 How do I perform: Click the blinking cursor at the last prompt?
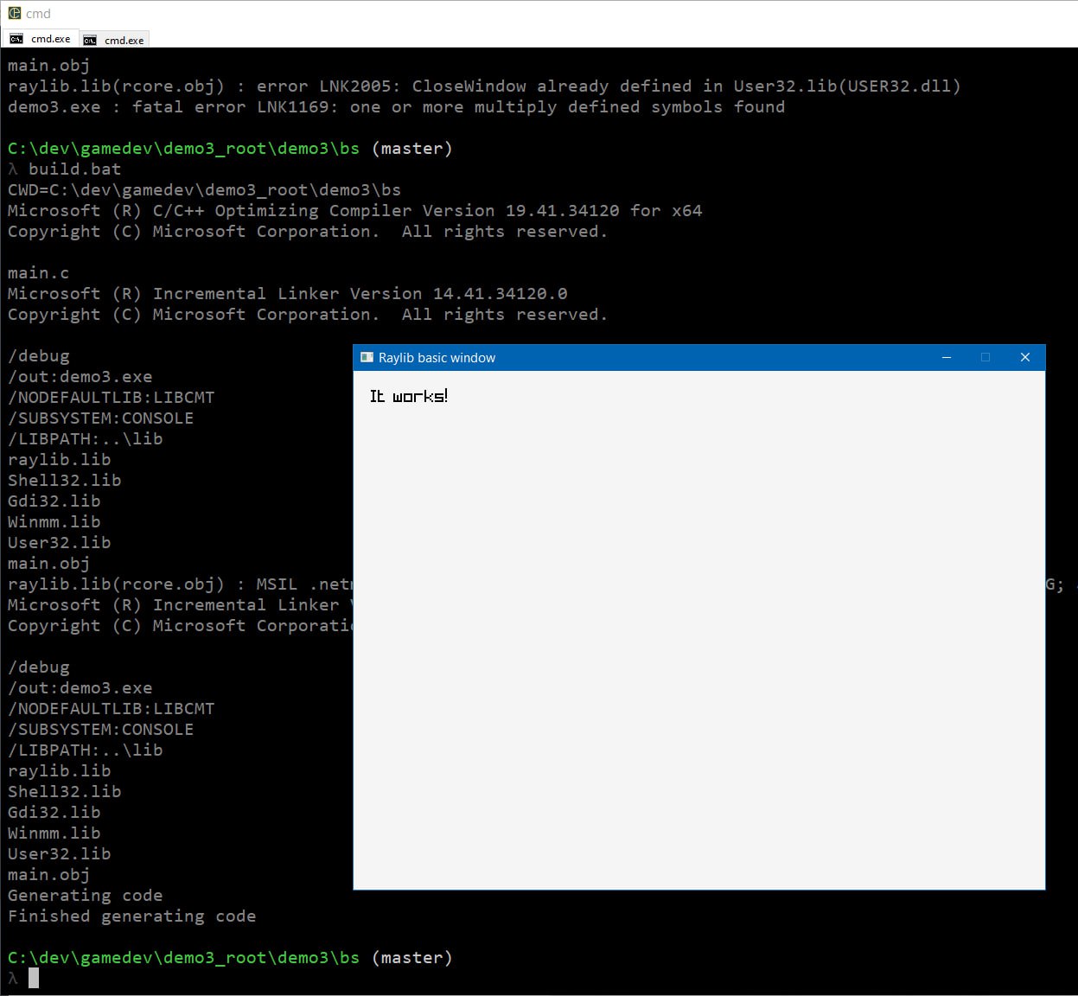34,979
